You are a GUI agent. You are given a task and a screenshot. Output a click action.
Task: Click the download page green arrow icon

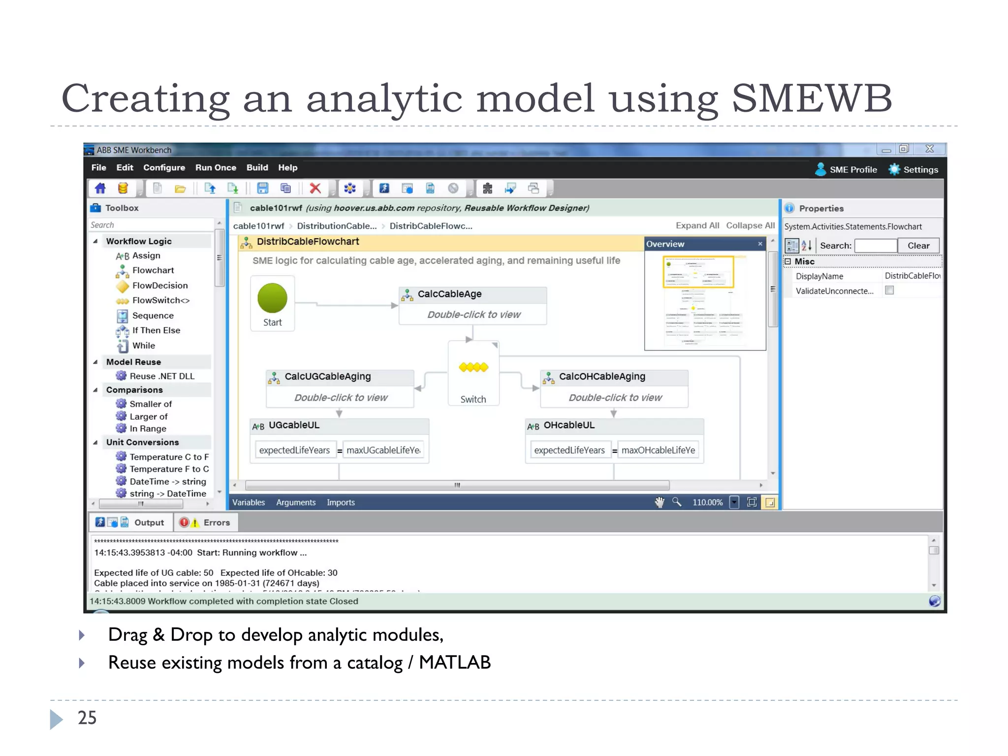(x=233, y=188)
